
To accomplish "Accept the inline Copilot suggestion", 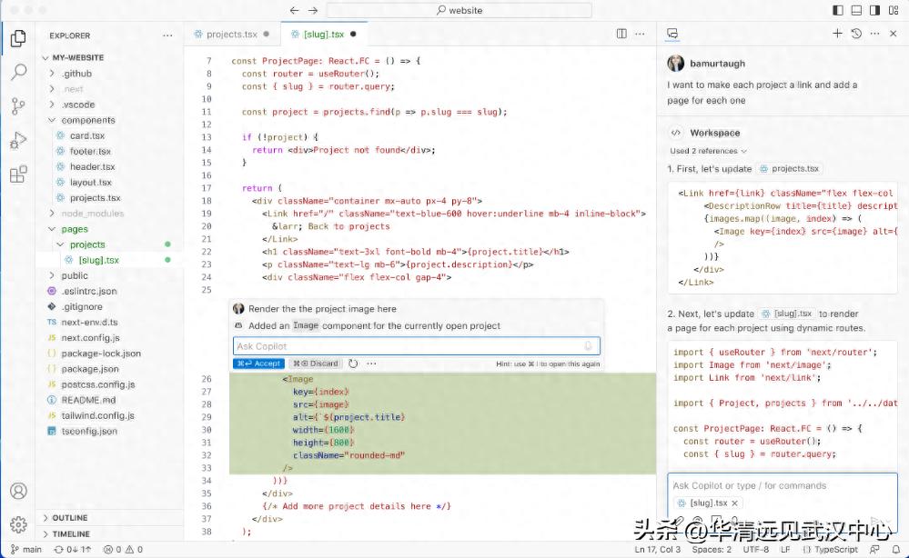I will [x=259, y=364].
